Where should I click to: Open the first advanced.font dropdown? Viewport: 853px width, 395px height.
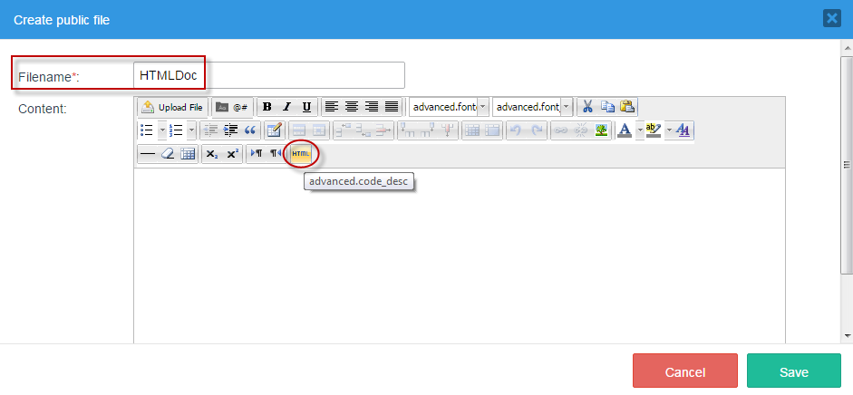coord(483,107)
